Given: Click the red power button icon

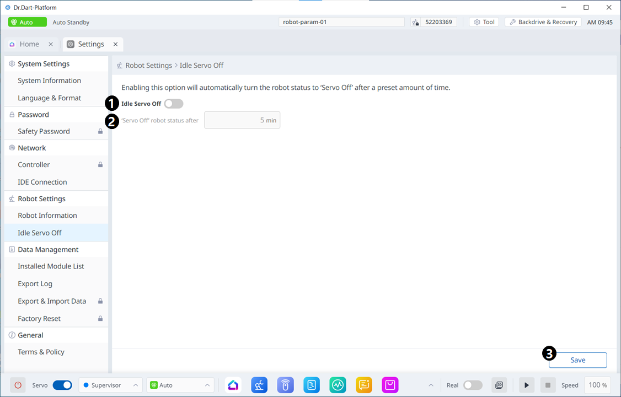Looking at the screenshot, I should (18, 385).
